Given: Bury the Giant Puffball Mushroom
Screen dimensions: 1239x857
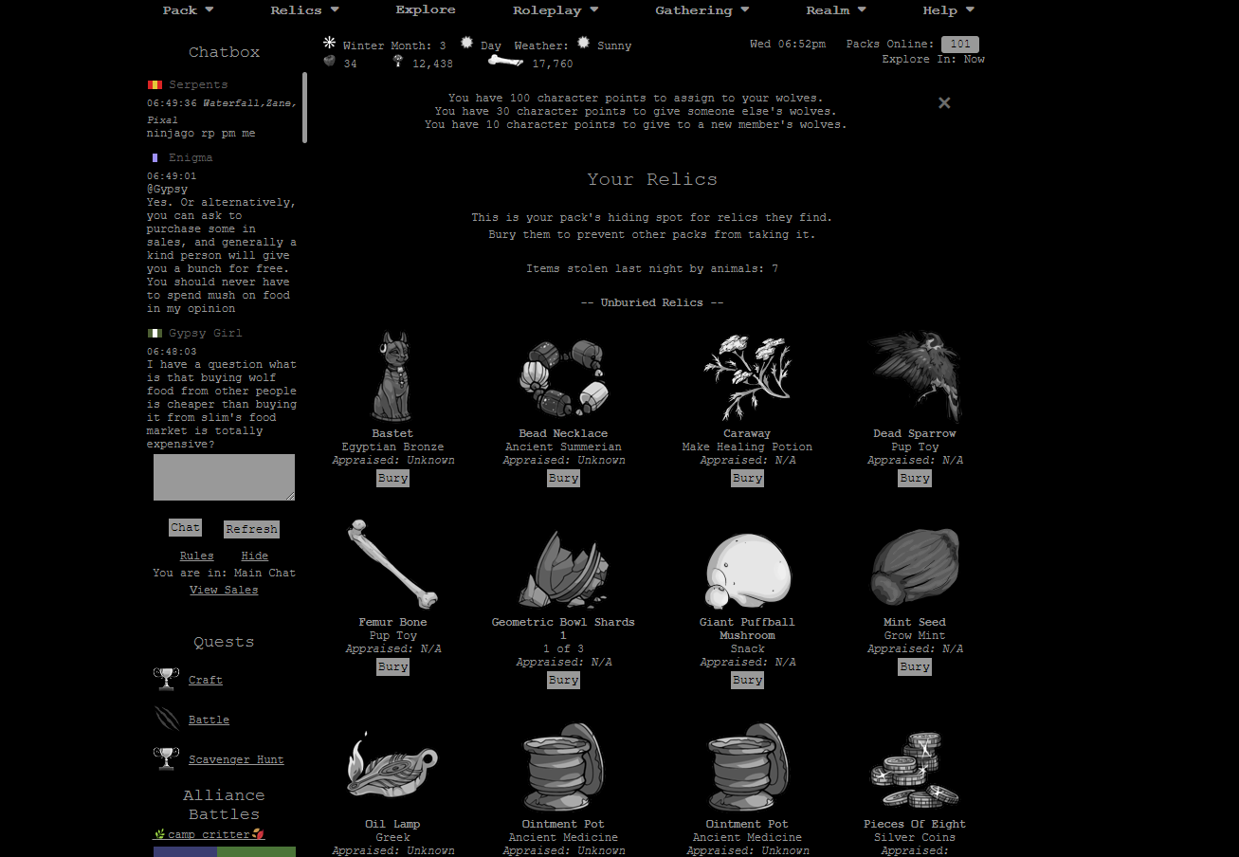Looking at the screenshot, I should (x=747, y=681).
